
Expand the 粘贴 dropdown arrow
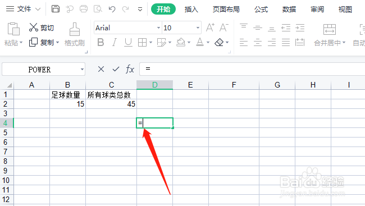[x=21, y=43]
